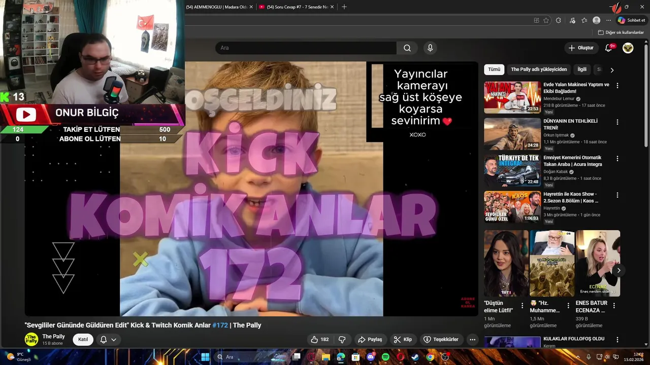Open options for 'Evde Yalan Makinesi' video
The image size is (650, 365).
(x=617, y=86)
